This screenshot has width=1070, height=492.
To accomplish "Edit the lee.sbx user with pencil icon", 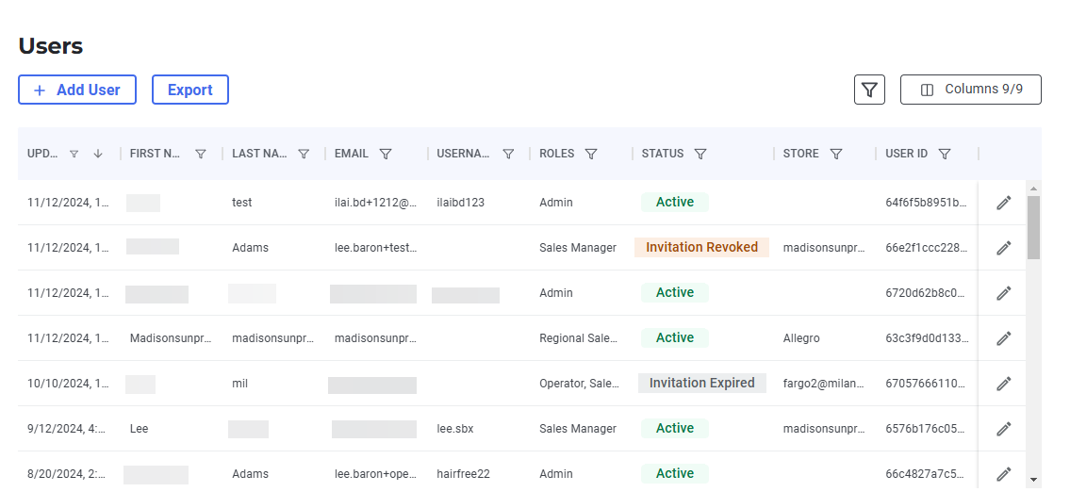I will click(1003, 429).
